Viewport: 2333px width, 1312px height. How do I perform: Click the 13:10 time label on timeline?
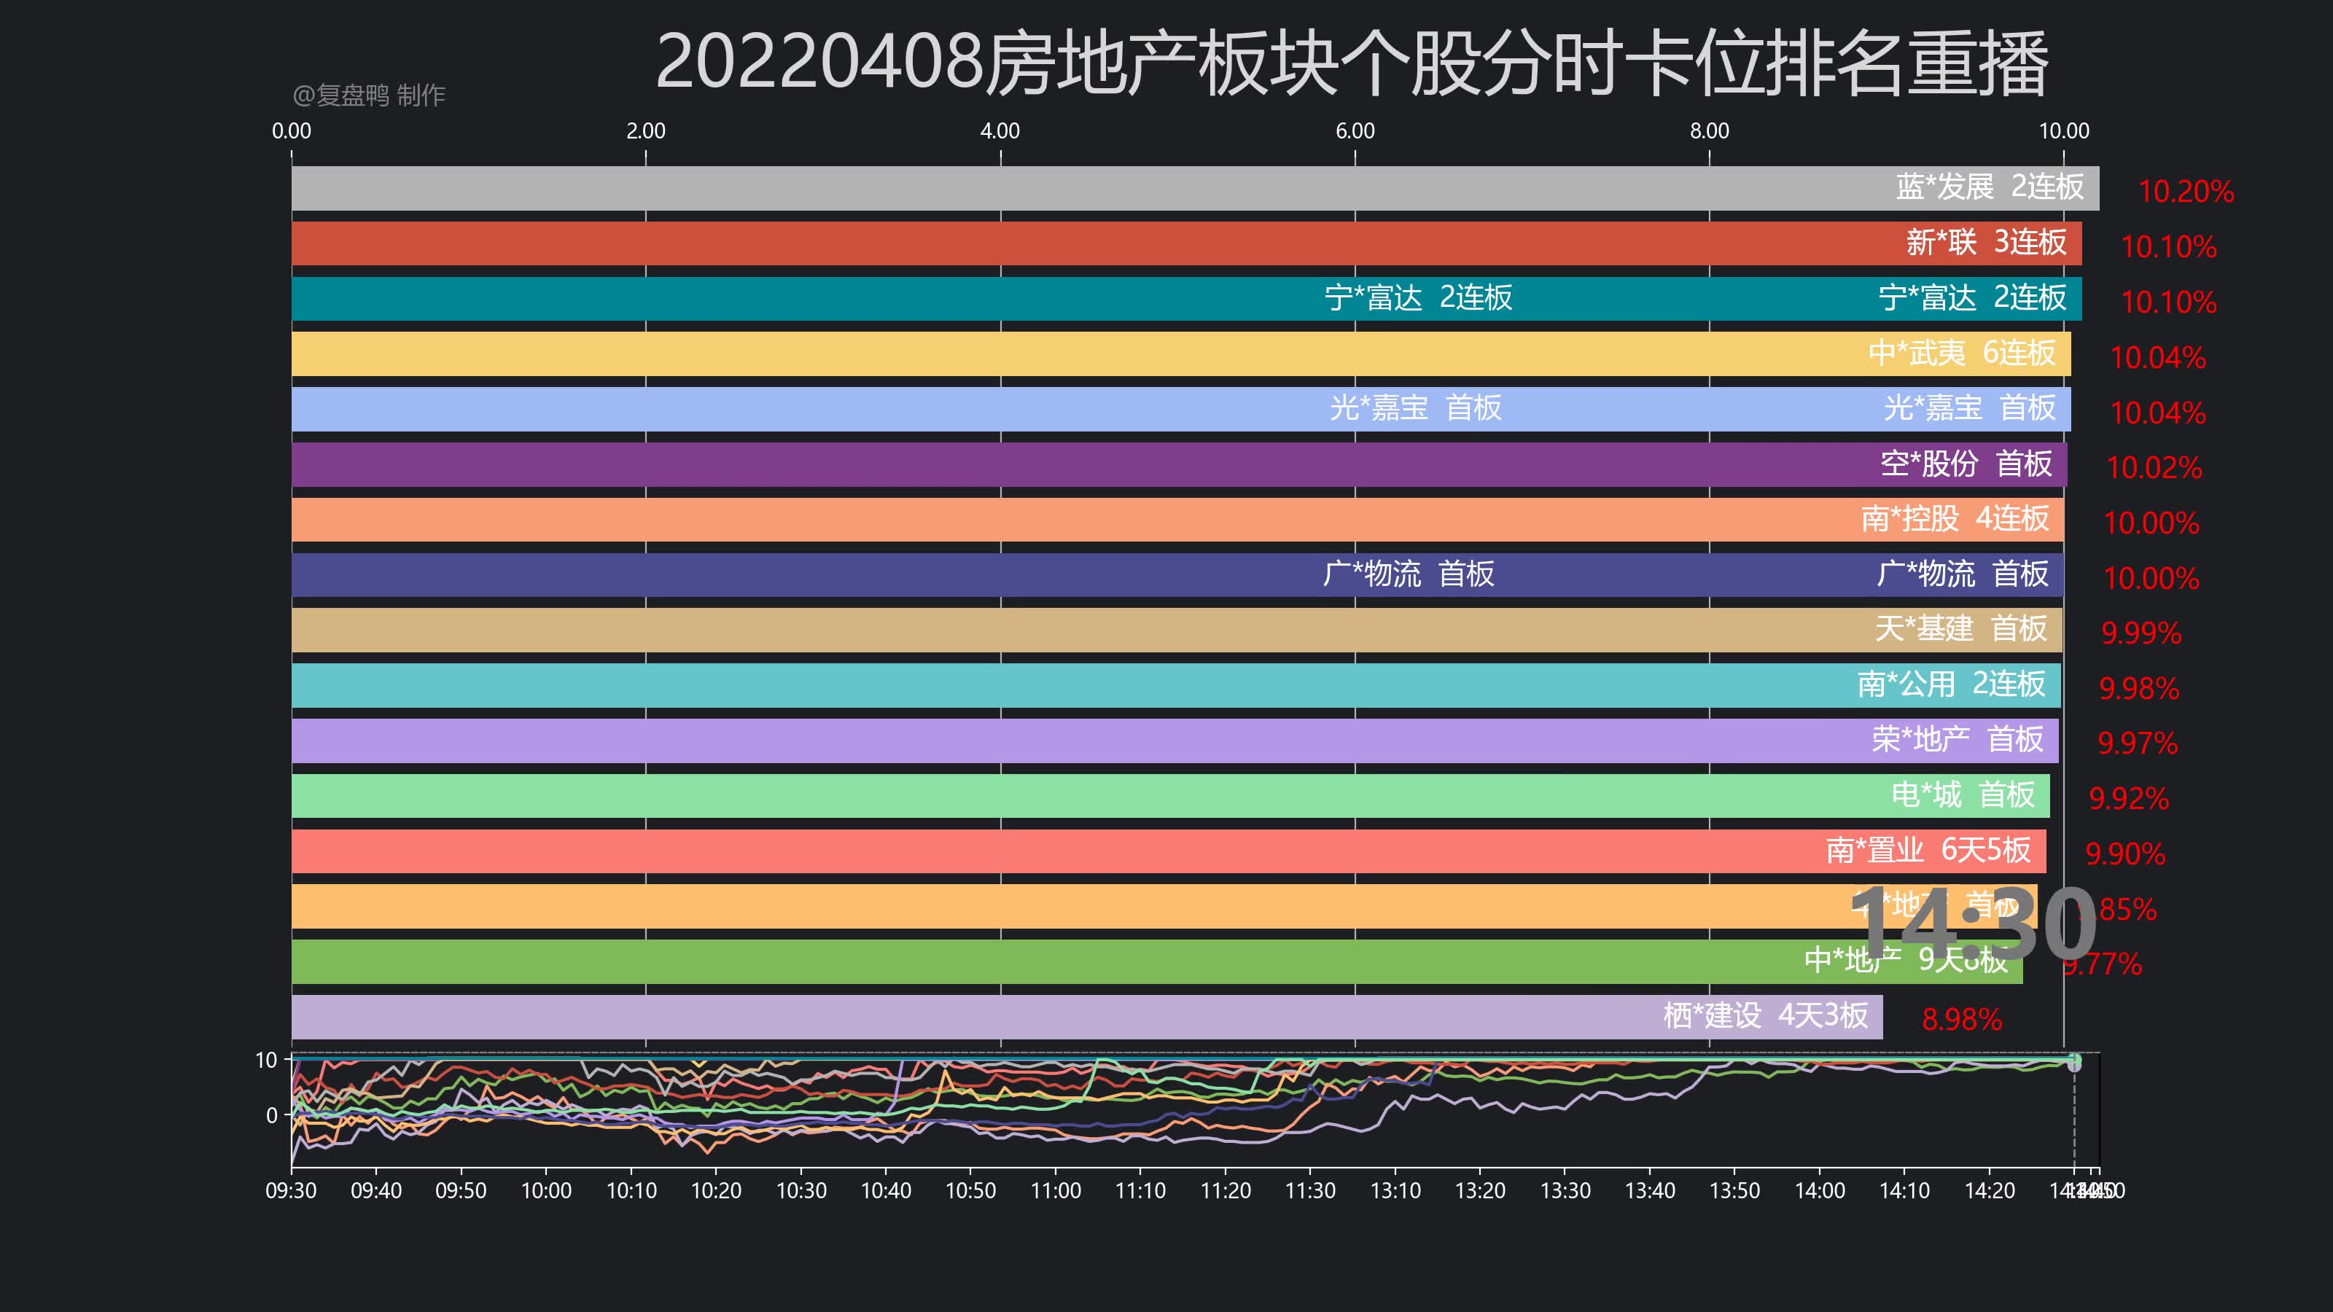pyautogui.click(x=1395, y=1190)
